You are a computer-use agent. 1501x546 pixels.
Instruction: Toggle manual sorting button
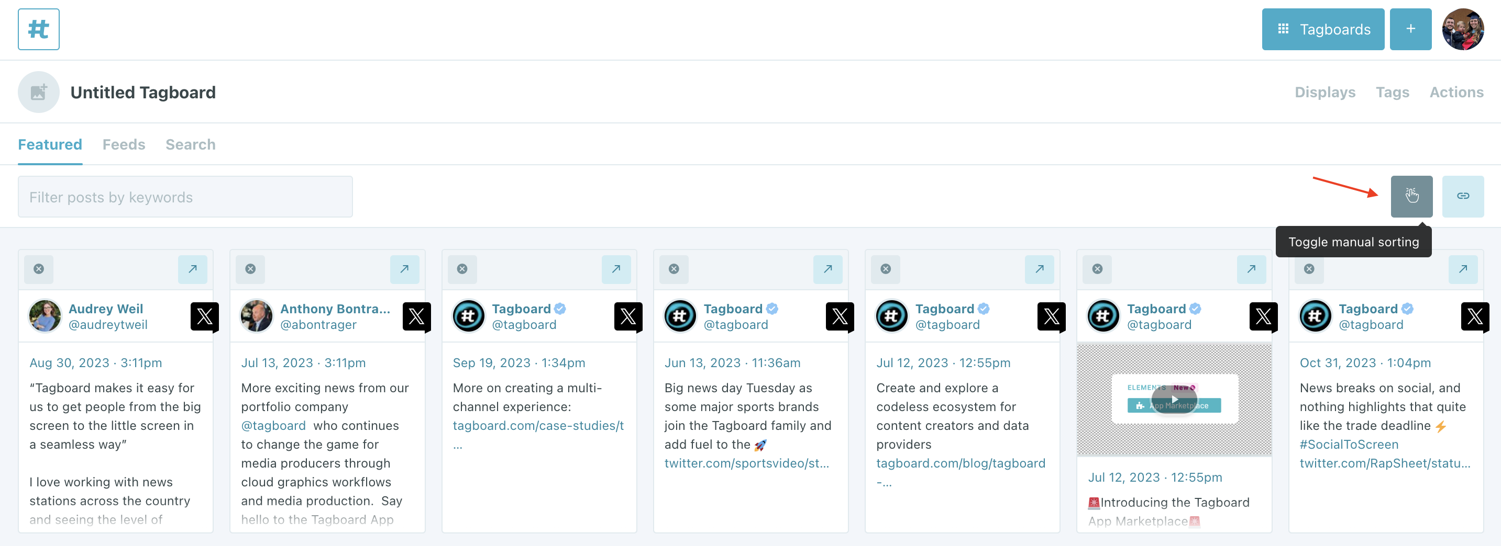1411,196
